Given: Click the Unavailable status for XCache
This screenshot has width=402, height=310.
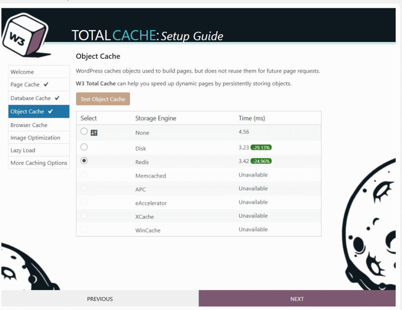Looking at the screenshot, I should (253, 216).
